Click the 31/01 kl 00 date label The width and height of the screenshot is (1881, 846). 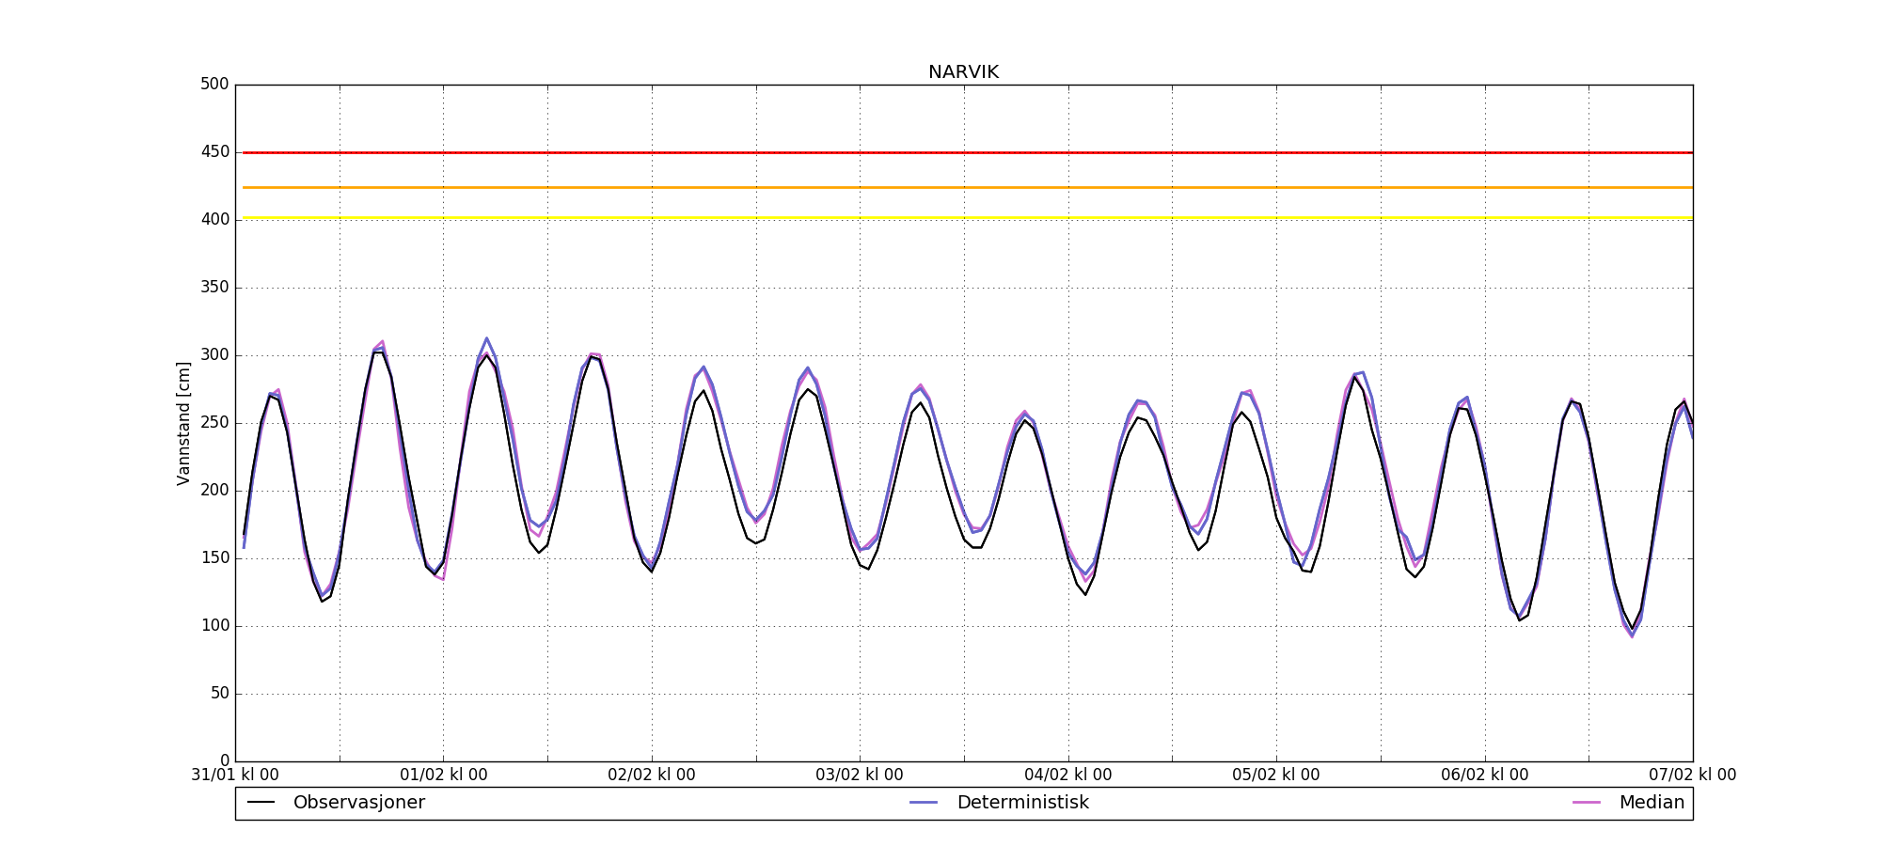pyautogui.click(x=235, y=775)
